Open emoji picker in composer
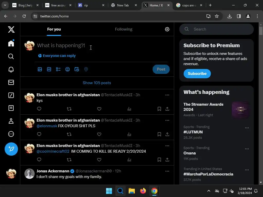Viewport: 263px width, 197px height. (x=68, y=69)
